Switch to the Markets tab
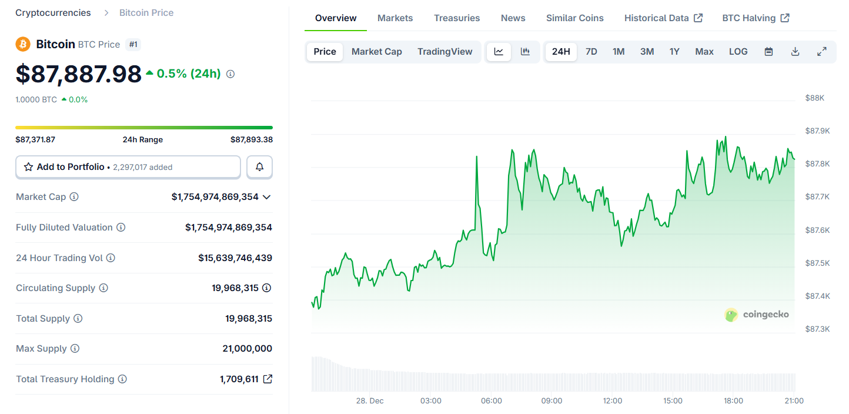 point(395,18)
